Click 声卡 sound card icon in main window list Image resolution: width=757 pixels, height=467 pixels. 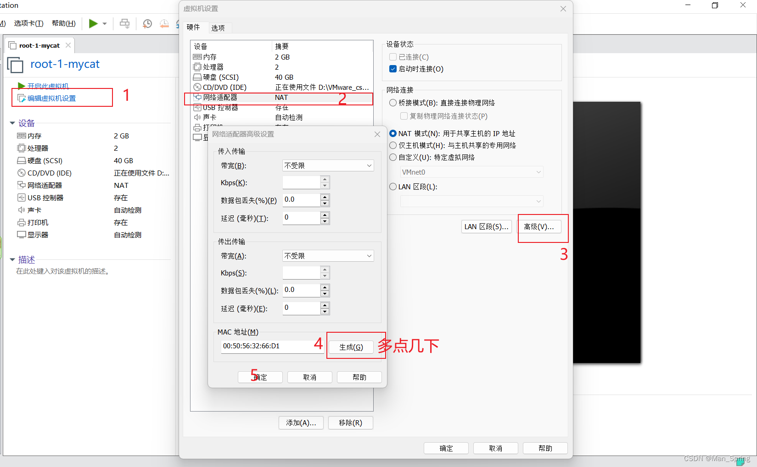pos(21,210)
